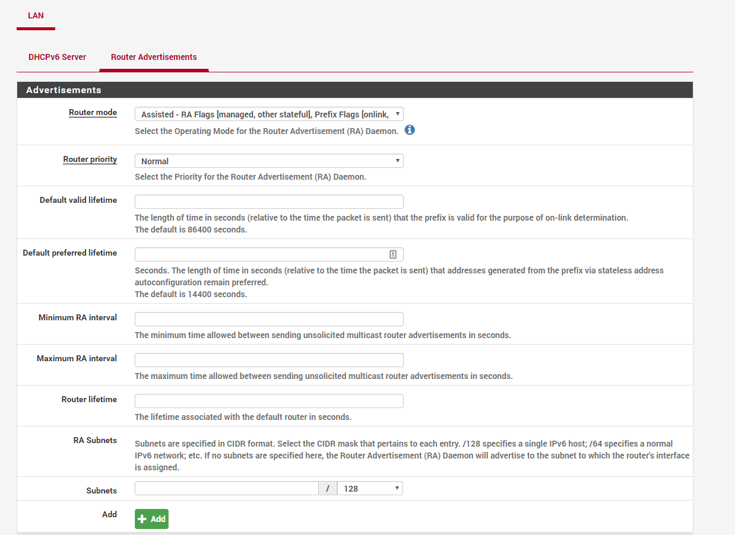Click the Default preferred lifetime label
735x535 pixels.
click(x=70, y=253)
